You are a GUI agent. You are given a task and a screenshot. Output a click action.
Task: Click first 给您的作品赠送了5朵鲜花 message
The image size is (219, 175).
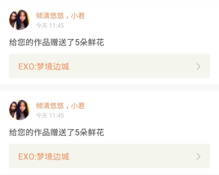tap(56, 42)
